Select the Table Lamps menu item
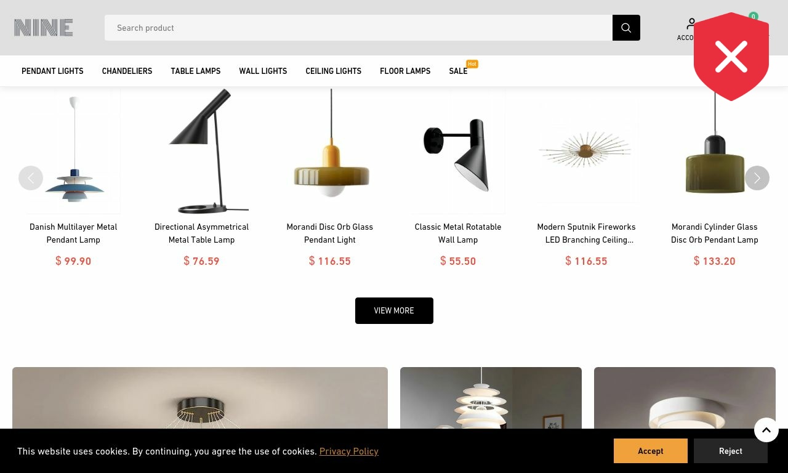 tap(196, 71)
